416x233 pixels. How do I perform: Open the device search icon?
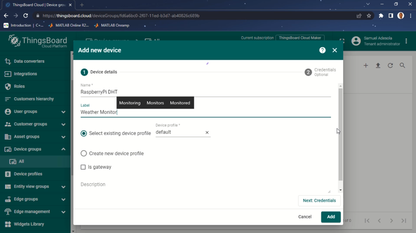click(x=402, y=65)
